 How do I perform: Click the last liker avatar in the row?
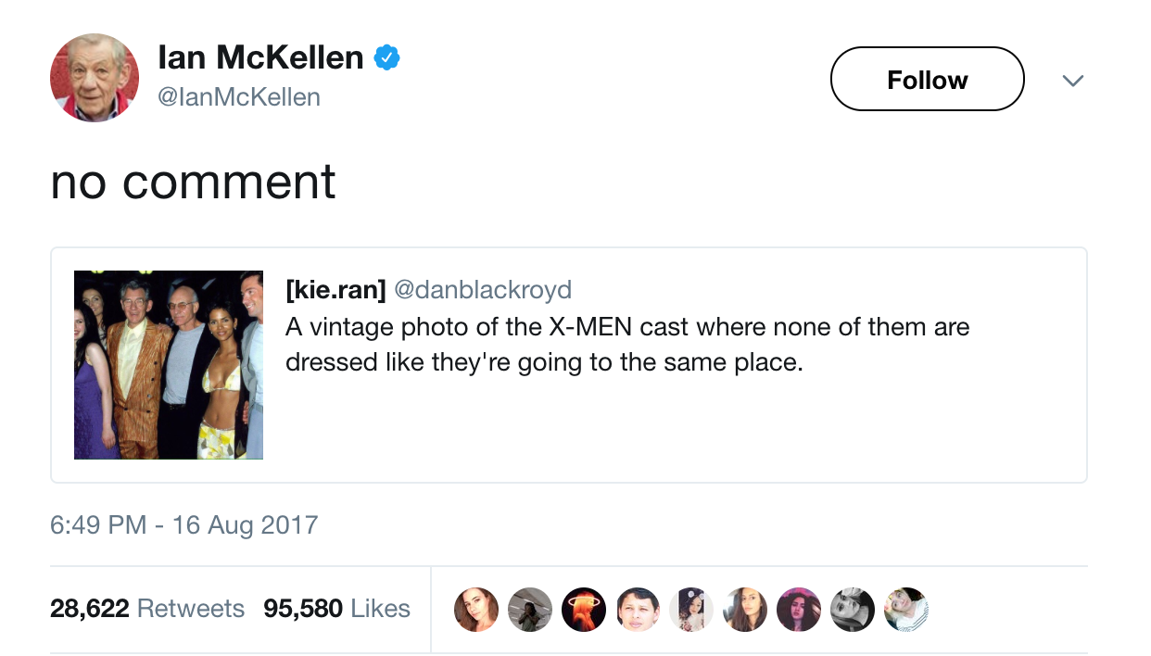click(906, 610)
